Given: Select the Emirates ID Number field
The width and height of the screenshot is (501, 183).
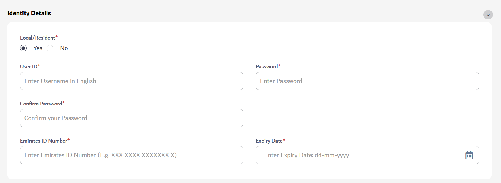Looking at the screenshot, I should coord(131,155).
